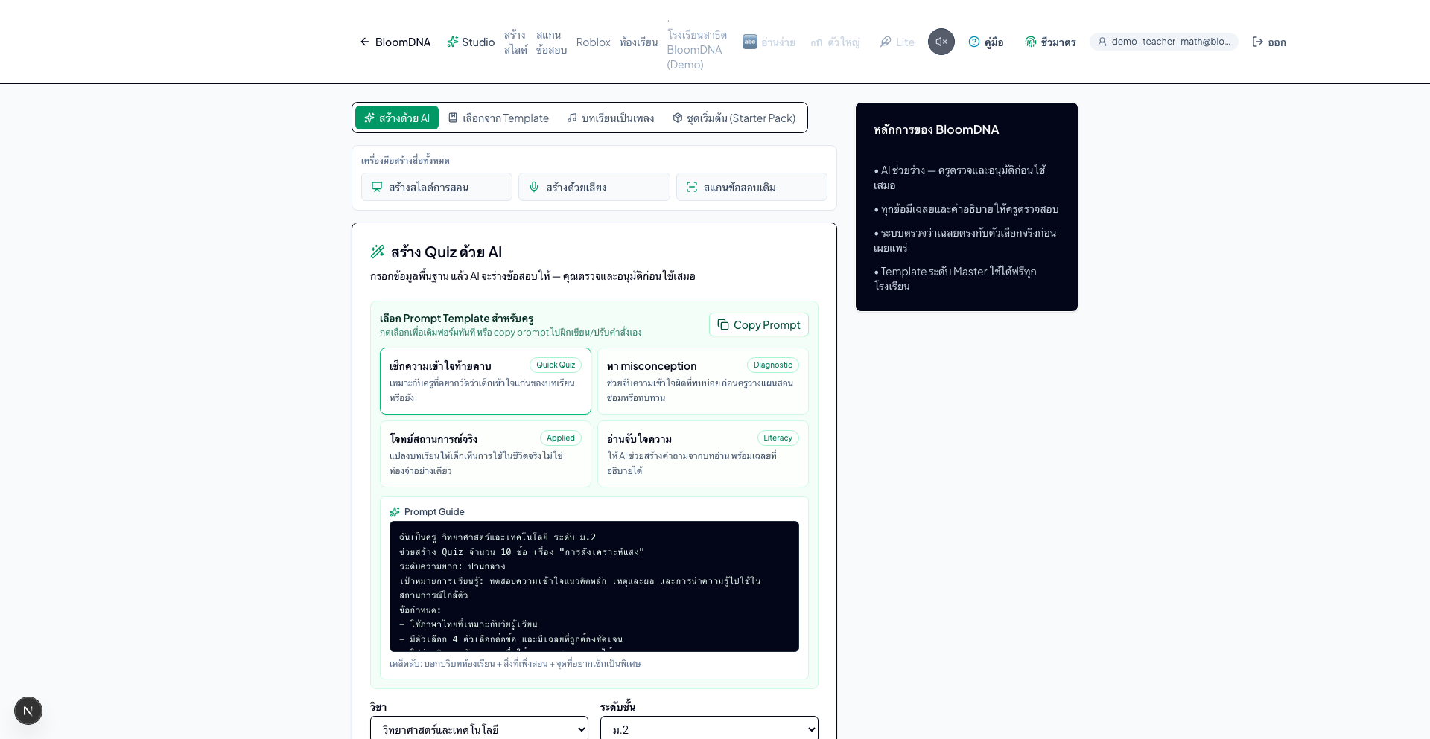
Task: Click the help circle icon beside คู่มือ
Action: tap(974, 42)
